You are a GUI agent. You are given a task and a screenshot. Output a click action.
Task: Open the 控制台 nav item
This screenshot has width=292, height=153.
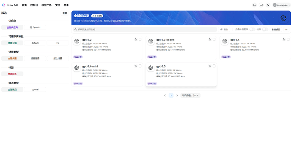click(x=34, y=5)
